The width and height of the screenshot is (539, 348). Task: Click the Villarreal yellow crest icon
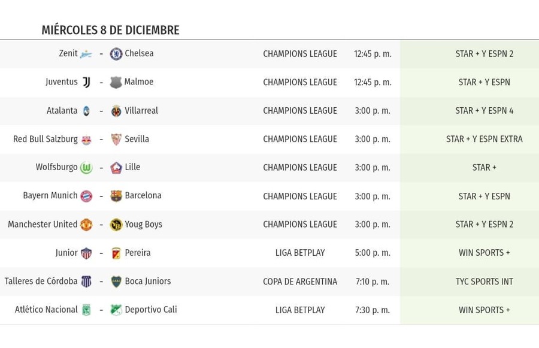(x=116, y=111)
